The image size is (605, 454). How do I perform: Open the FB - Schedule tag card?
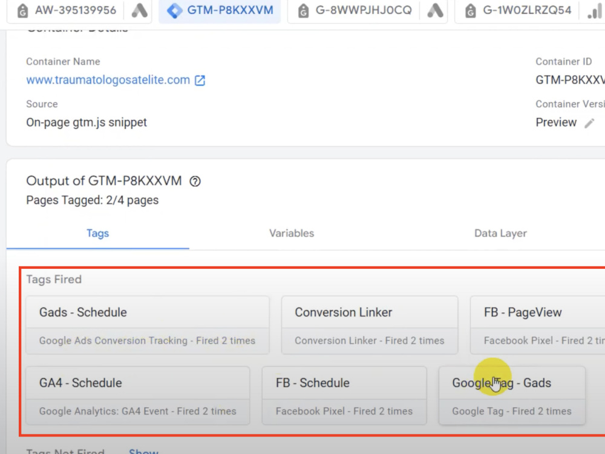(344, 396)
